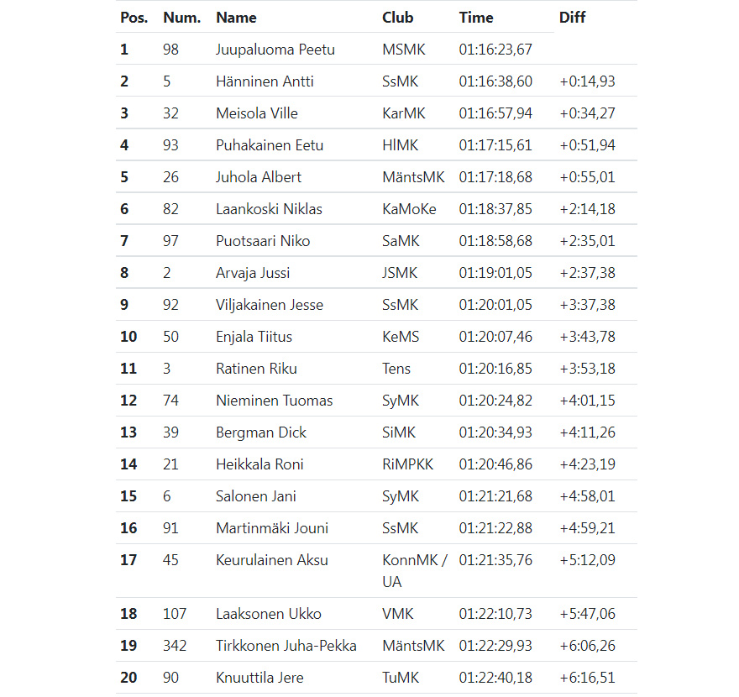
Task: Select the club MäntsMK for Juhola Albert
Action: click(x=413, y=177)
